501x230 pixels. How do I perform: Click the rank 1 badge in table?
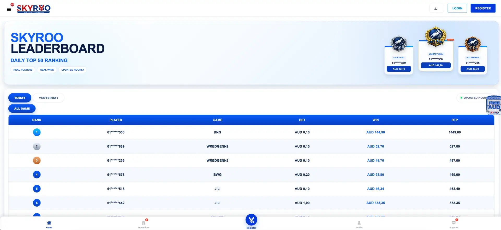point(37,132)
